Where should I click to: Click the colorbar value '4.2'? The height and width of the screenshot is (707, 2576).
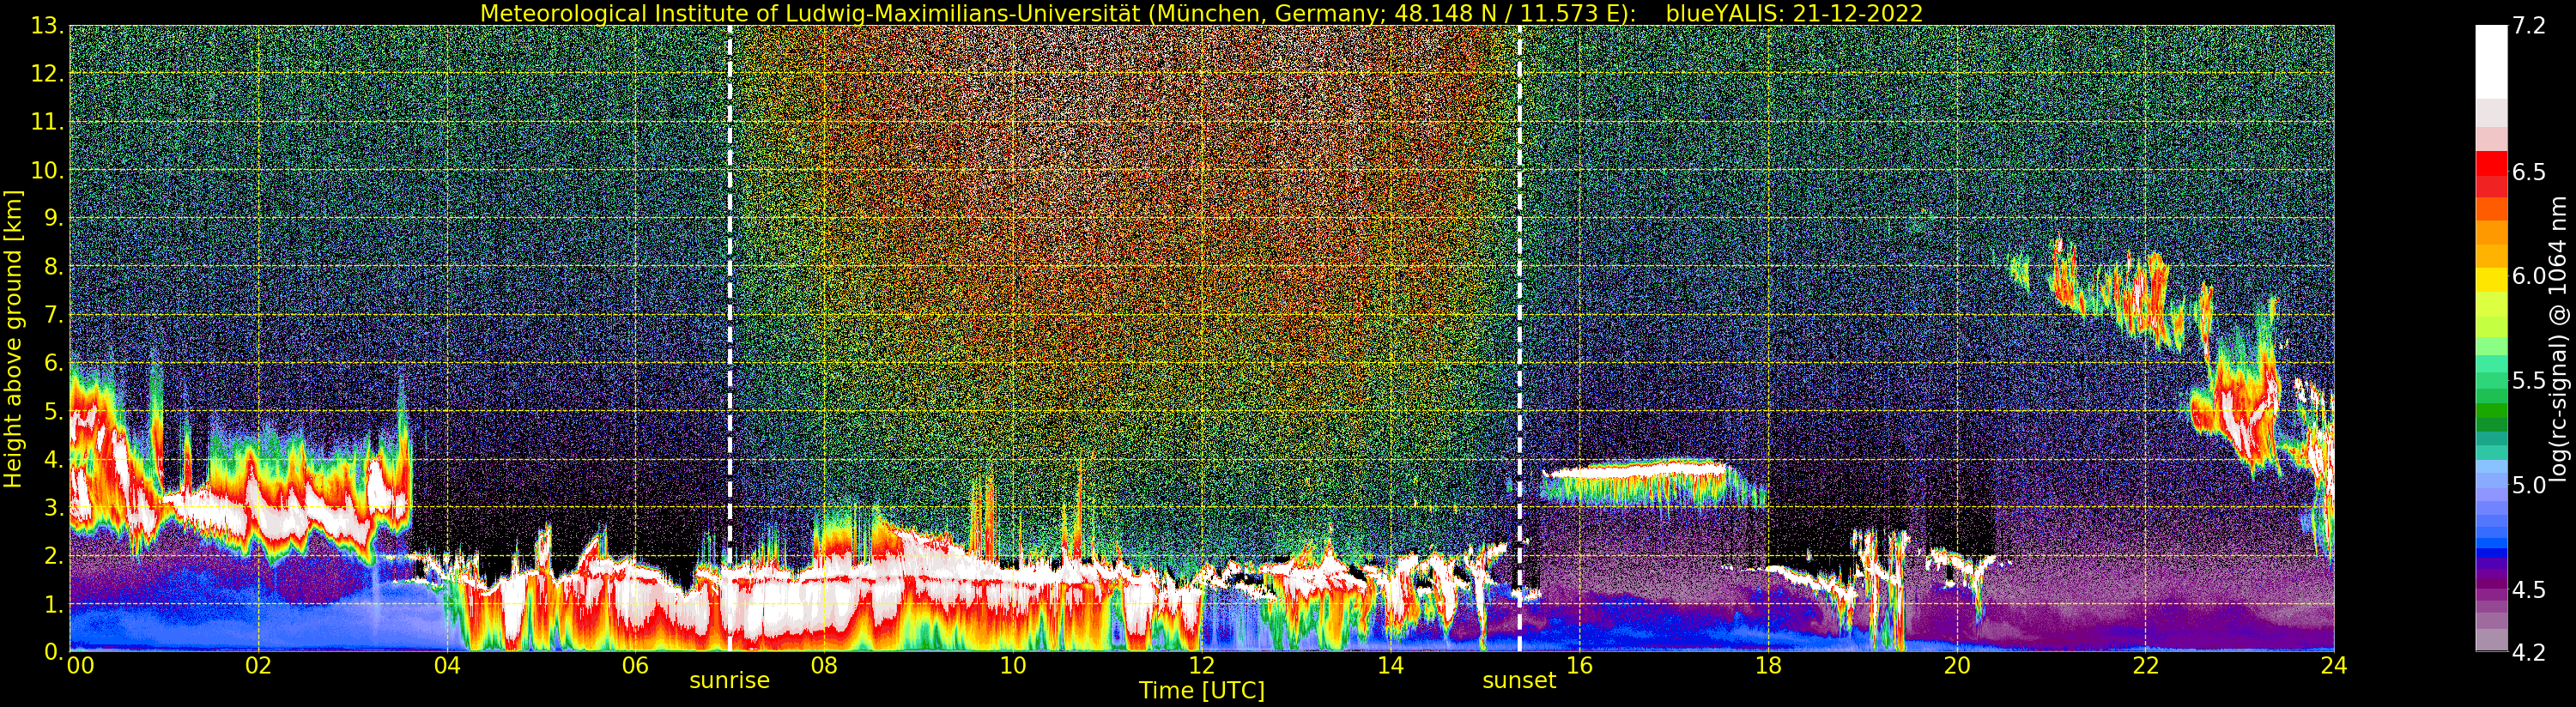[x=2528, y=652]
